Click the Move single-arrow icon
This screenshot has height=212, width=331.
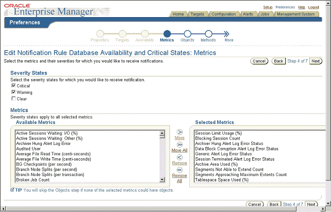coord(179,132)
